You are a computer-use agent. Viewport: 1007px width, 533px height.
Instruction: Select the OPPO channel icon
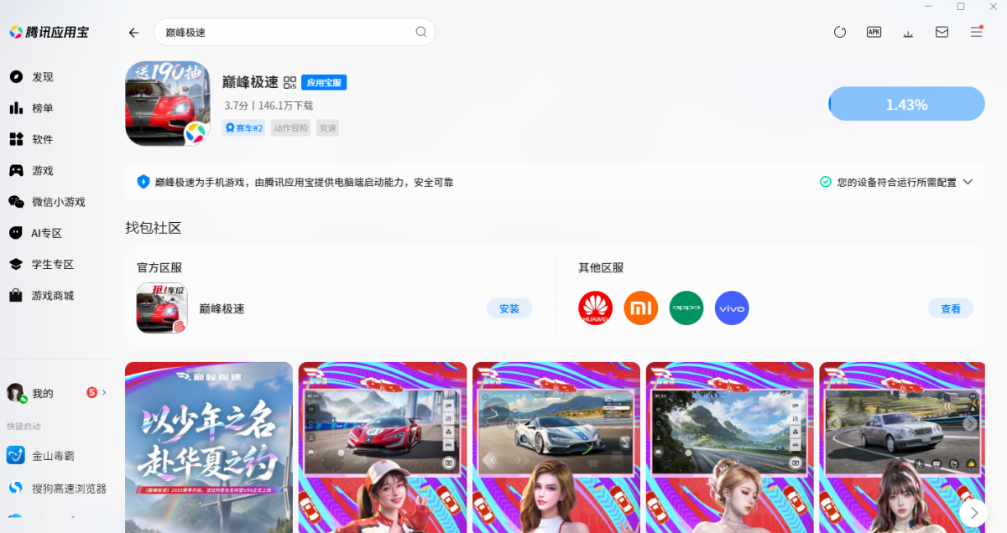[686, 308]
